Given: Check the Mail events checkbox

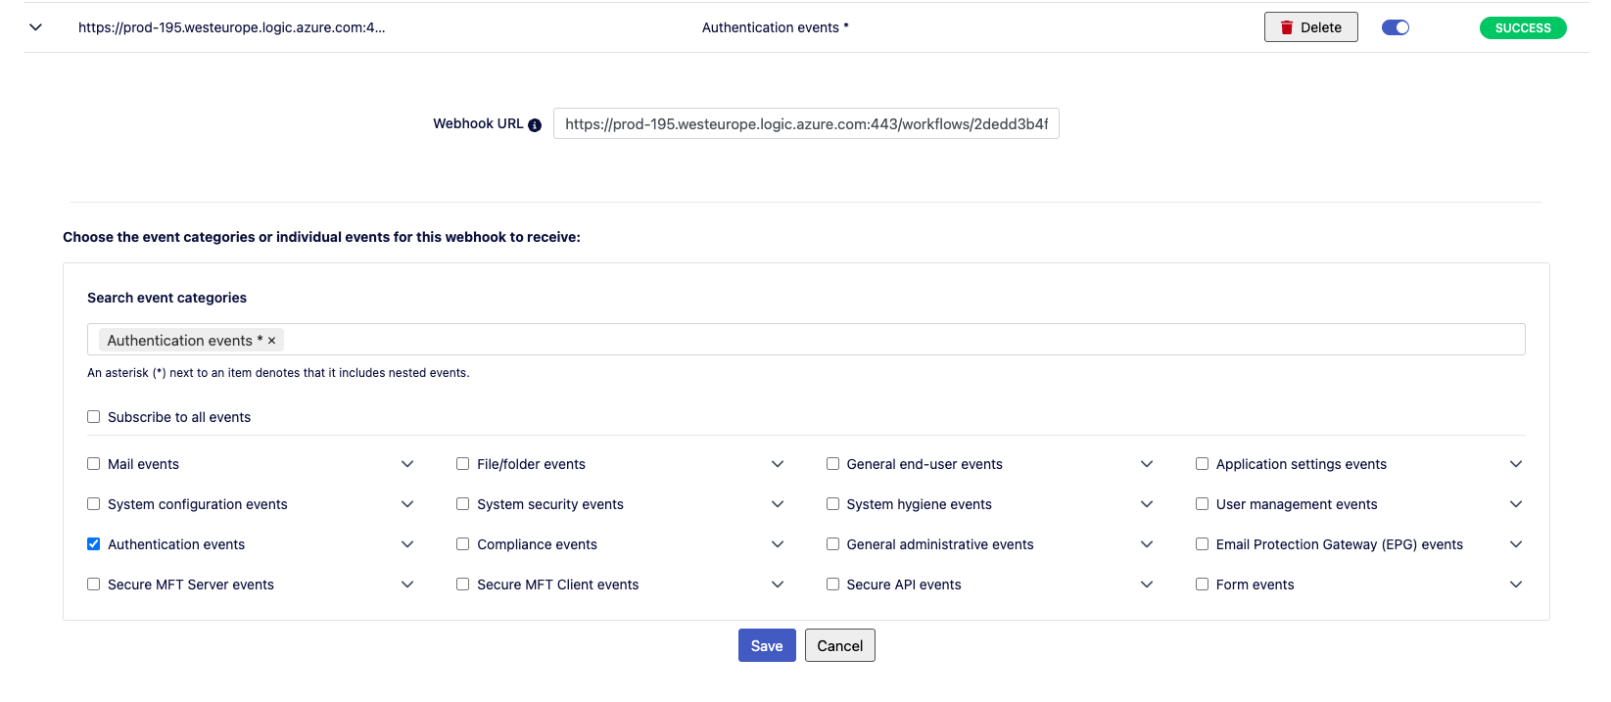Looking at the screenshot, I should point(94,464).
